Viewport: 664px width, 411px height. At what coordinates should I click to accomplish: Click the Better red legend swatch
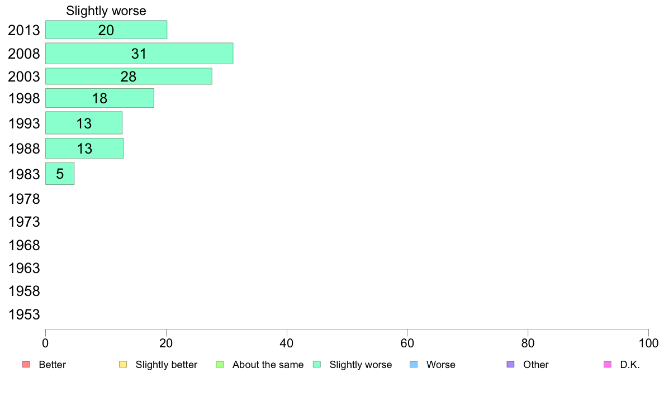click(26, 365)
